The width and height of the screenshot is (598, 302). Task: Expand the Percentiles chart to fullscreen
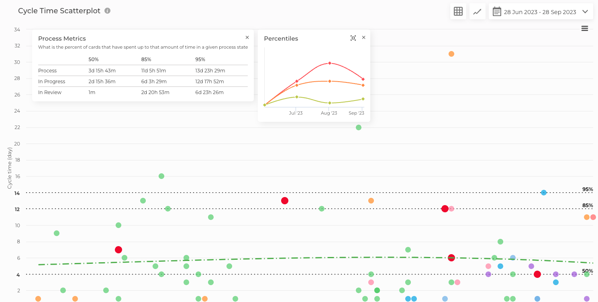coord(353,37)
